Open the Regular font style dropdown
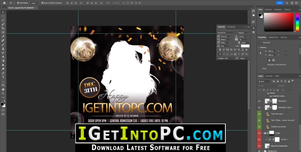Screen dimensions: 301x152 point(243,33)
